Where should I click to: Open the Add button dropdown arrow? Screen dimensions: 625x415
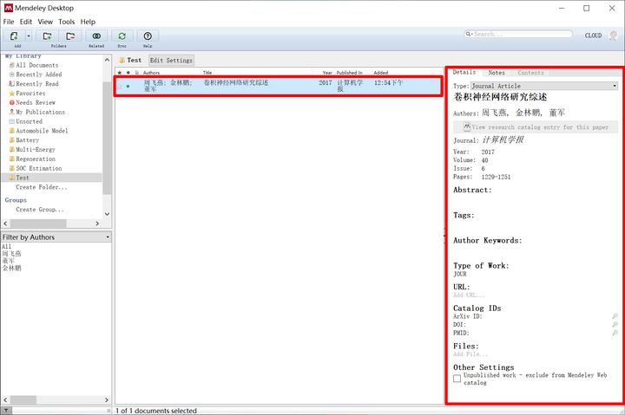[x=29, y=36]
